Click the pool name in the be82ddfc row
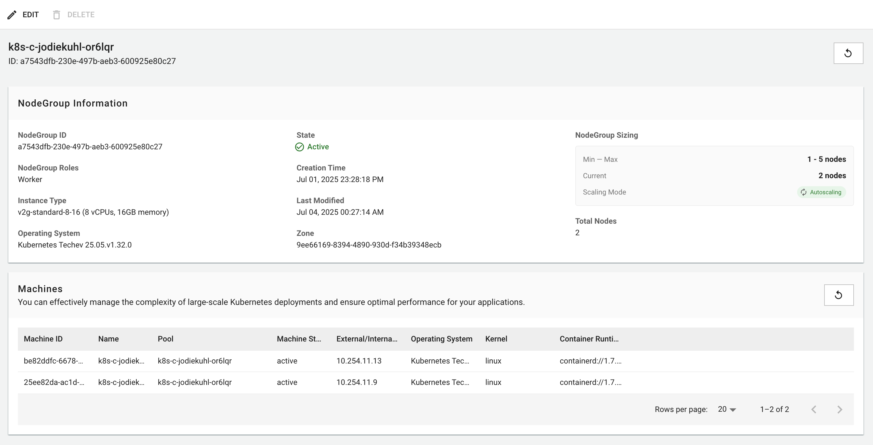This screenshot has width=873, height=445. [194, 361]
